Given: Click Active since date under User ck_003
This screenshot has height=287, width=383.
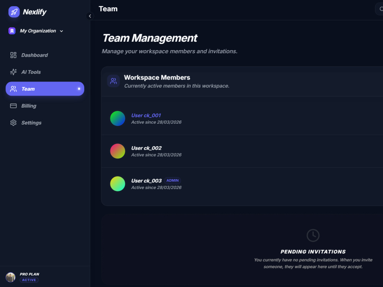Looking at the screenshot, I should (156, 188).
